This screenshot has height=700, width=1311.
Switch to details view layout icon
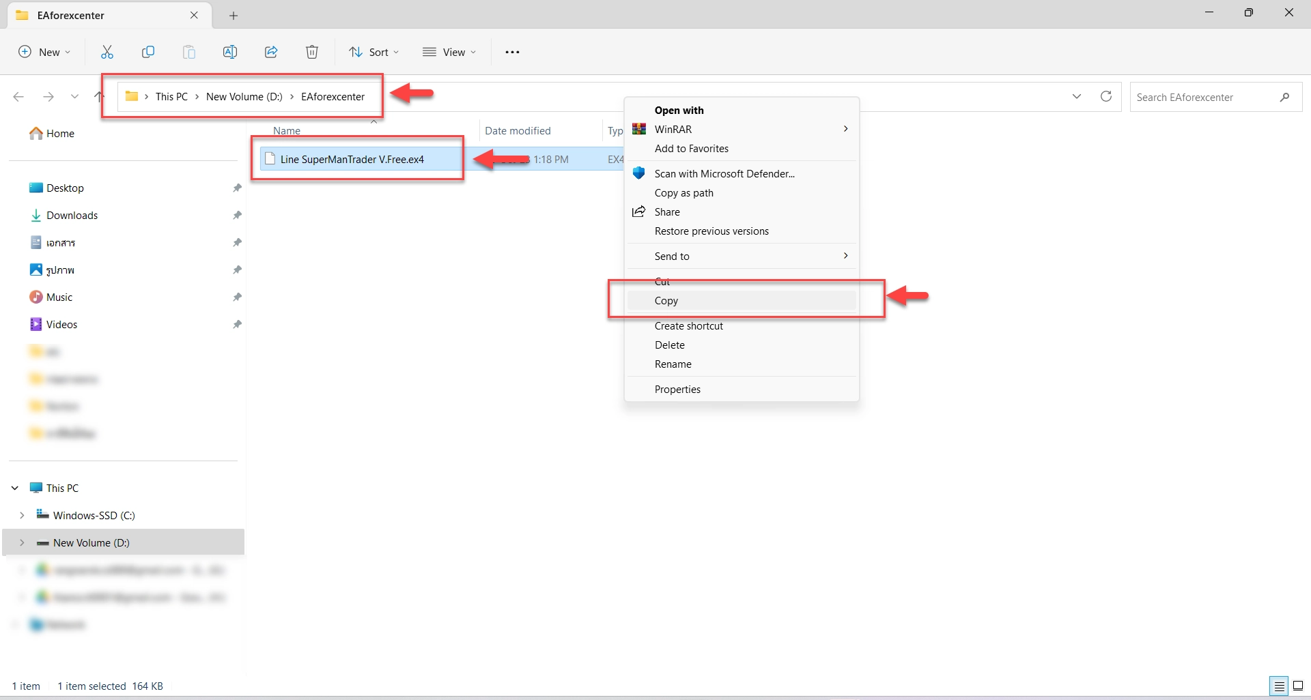[1279, 686]
